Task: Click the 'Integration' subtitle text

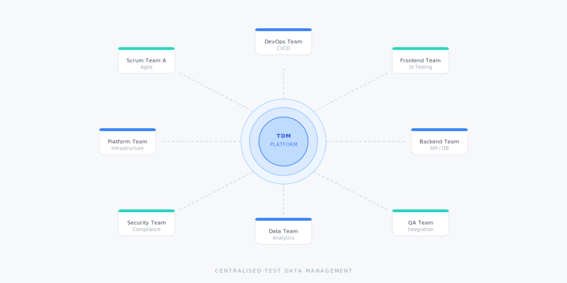Action: [x=421, y=229]
